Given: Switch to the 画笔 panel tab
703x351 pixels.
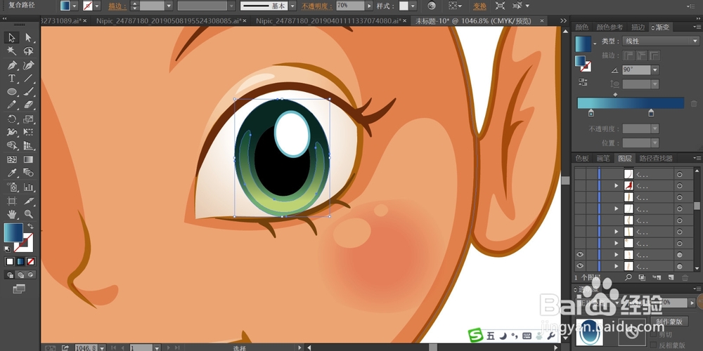Looking at the screenshot, I should click(603, 158).
